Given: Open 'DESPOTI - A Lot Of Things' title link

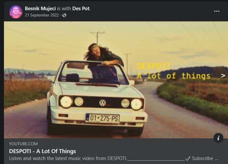Looking at the screenshot, I should [x=43, y=151].
